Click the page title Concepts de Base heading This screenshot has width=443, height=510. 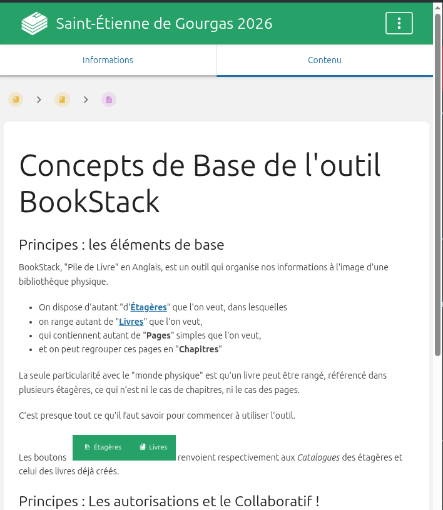pyautogui.click(x=200, y=183)
